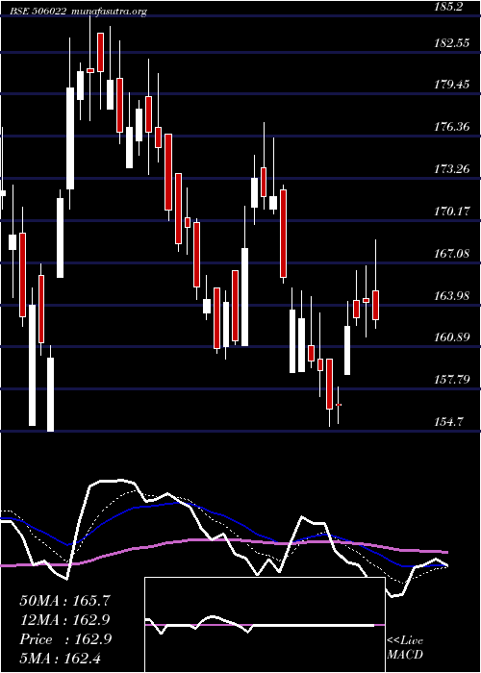The width and height of the screenshot is (481, 673).
Task: Click inside the Live MACD inset chart
Action: click(265, 625)
